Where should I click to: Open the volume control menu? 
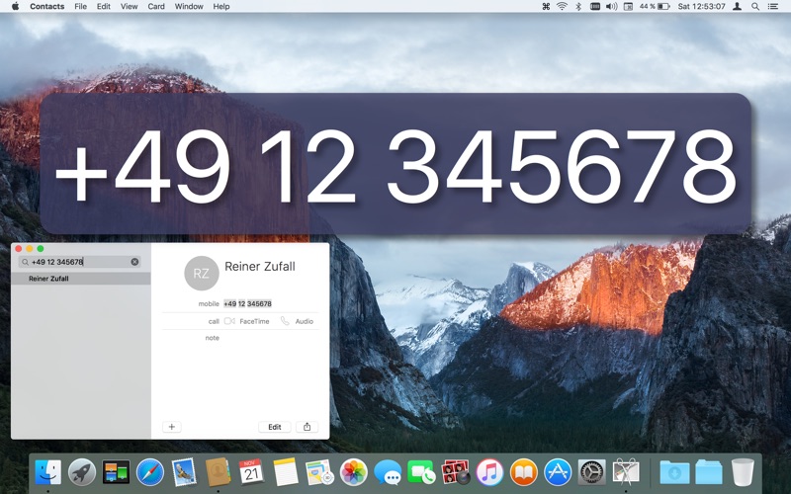click(x=611, y=6)
